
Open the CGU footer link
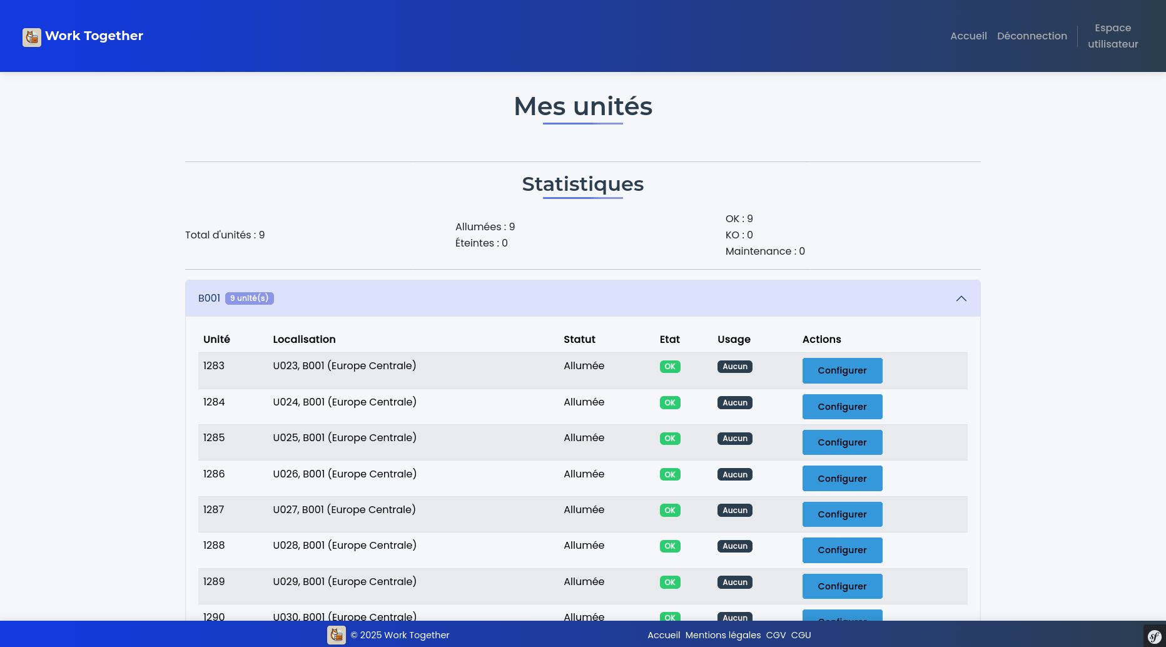click(801, 635)
